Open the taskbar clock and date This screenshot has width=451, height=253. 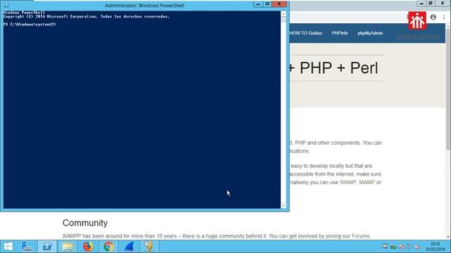435,247
